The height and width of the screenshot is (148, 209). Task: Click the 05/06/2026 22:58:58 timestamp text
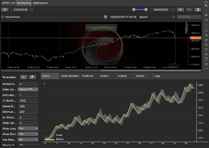point(123,17)
